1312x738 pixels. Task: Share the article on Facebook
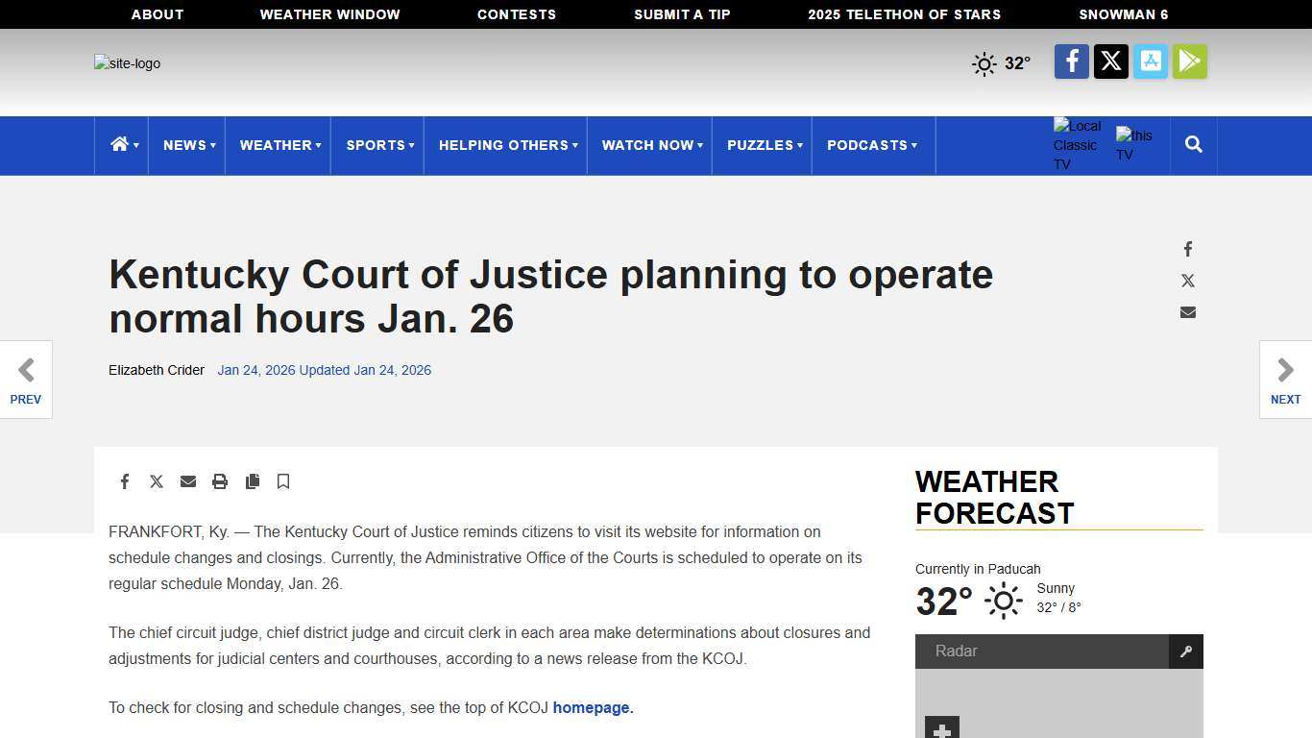[125, 481]
